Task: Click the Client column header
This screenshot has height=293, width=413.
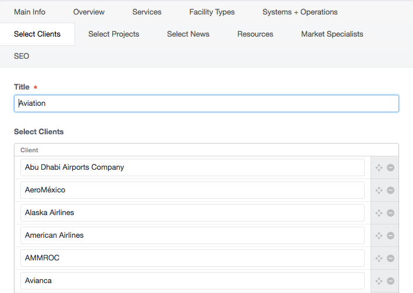Action: [x=29, y=150]
